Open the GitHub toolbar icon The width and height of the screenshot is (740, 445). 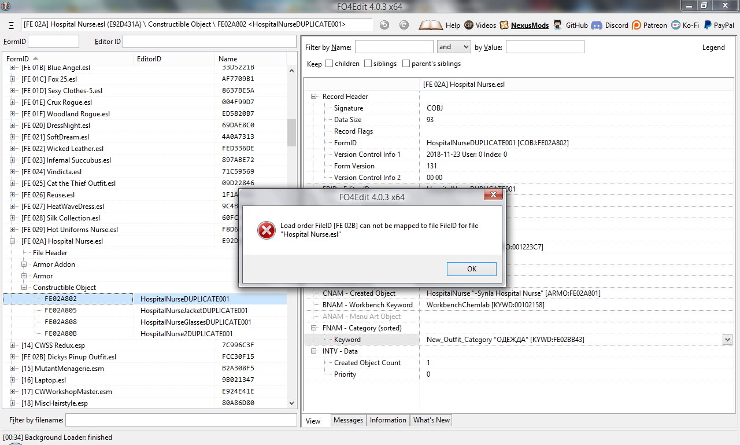pos(557,25)
